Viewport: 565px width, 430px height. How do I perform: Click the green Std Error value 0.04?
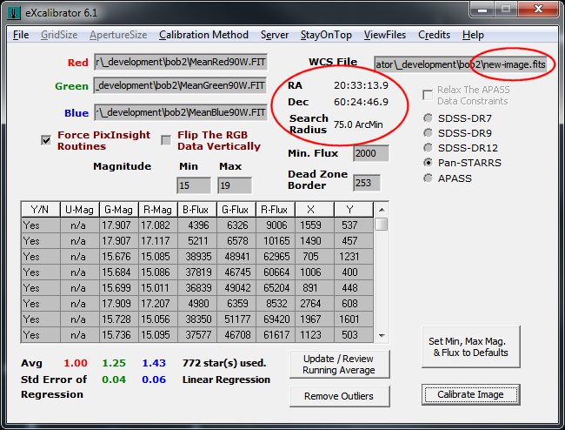[x=114, y=380]
